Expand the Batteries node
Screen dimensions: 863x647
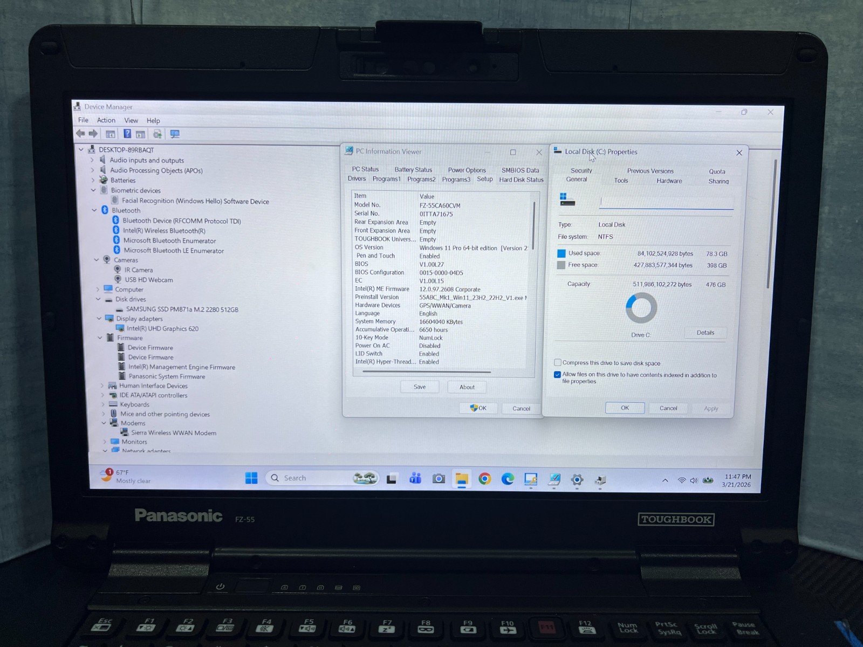pyautogui.click(x=93, y=180)
